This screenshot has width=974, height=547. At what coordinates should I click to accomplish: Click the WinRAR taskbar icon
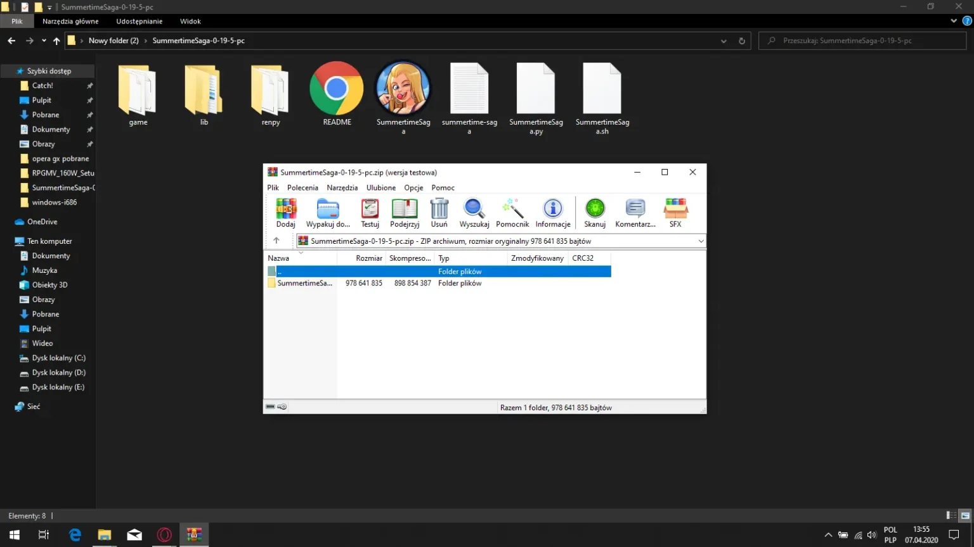click(x=194, y=535)
